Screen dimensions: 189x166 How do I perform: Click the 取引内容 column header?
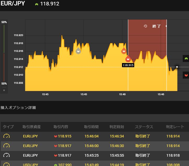click(x=61, y=127)
